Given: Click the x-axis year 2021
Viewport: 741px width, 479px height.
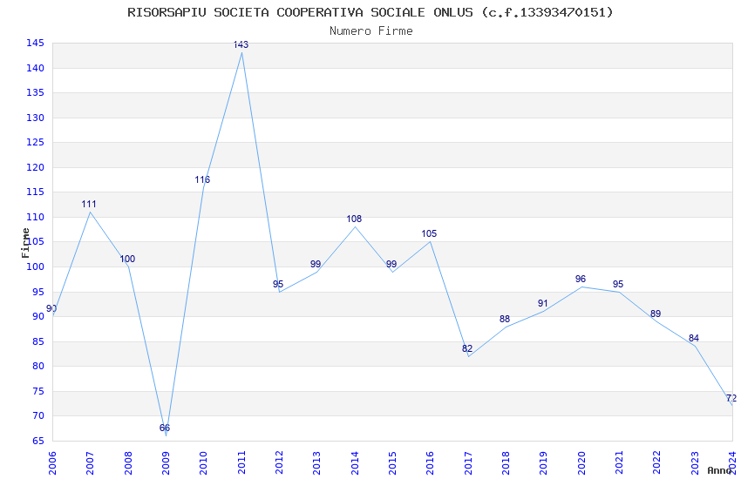Looking at the screenshot, I should coord(619,463).
